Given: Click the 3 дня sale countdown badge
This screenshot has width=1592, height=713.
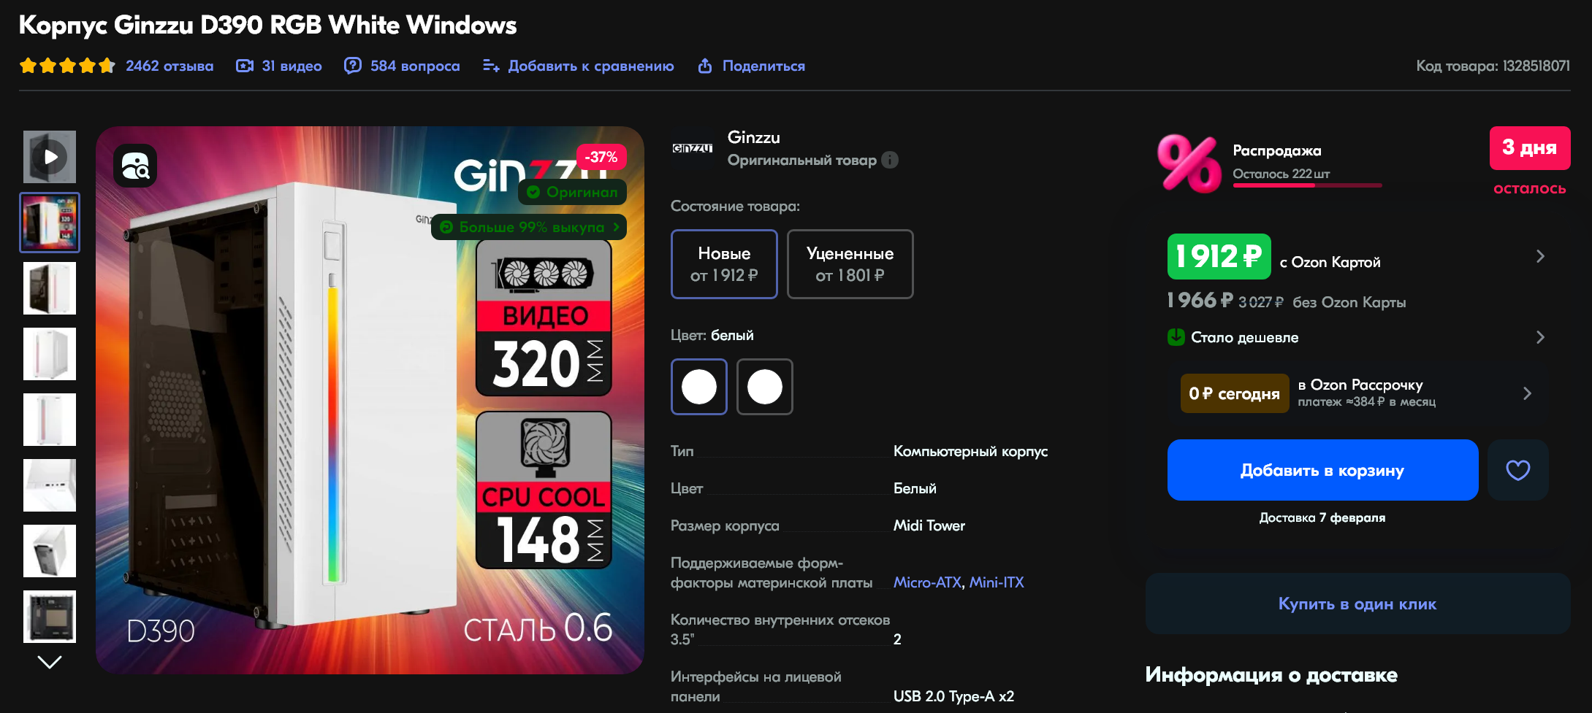Looking at the screenshot, I should 1530,148.
